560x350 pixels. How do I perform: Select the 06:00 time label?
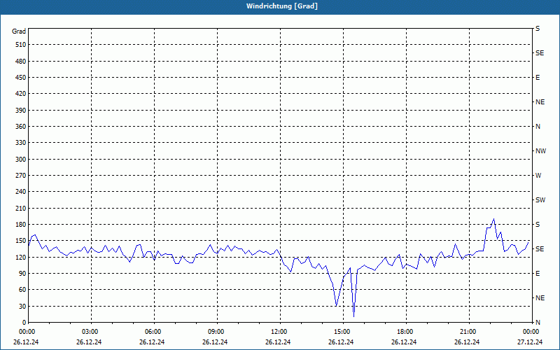click(x=154, y=332)
